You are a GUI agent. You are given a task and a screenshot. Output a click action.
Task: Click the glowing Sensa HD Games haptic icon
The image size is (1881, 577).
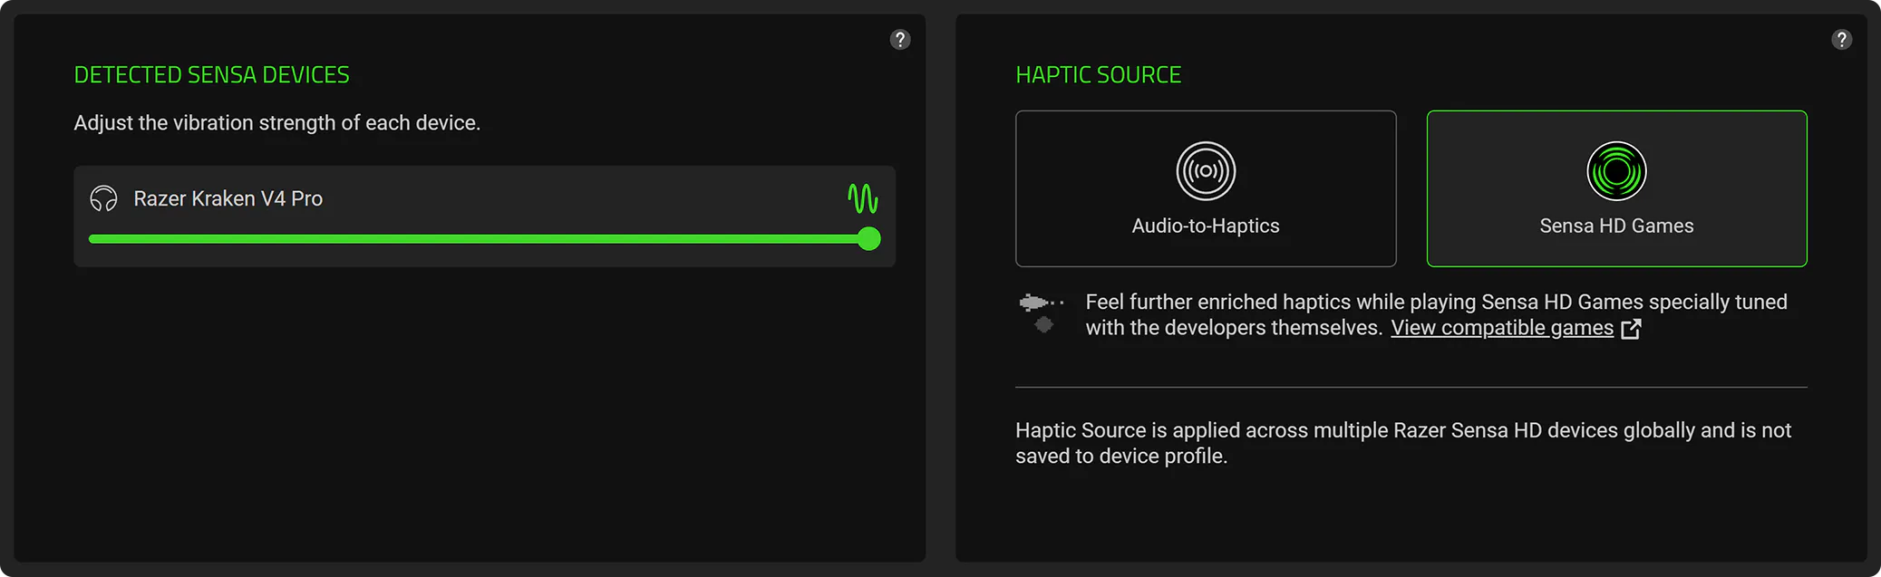click(1616, 169)
